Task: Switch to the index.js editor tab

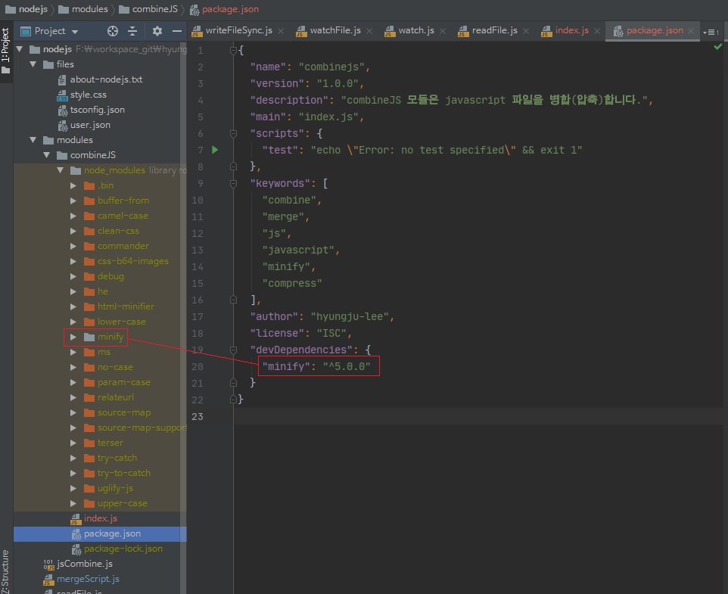Action: (x=571, y=31)
